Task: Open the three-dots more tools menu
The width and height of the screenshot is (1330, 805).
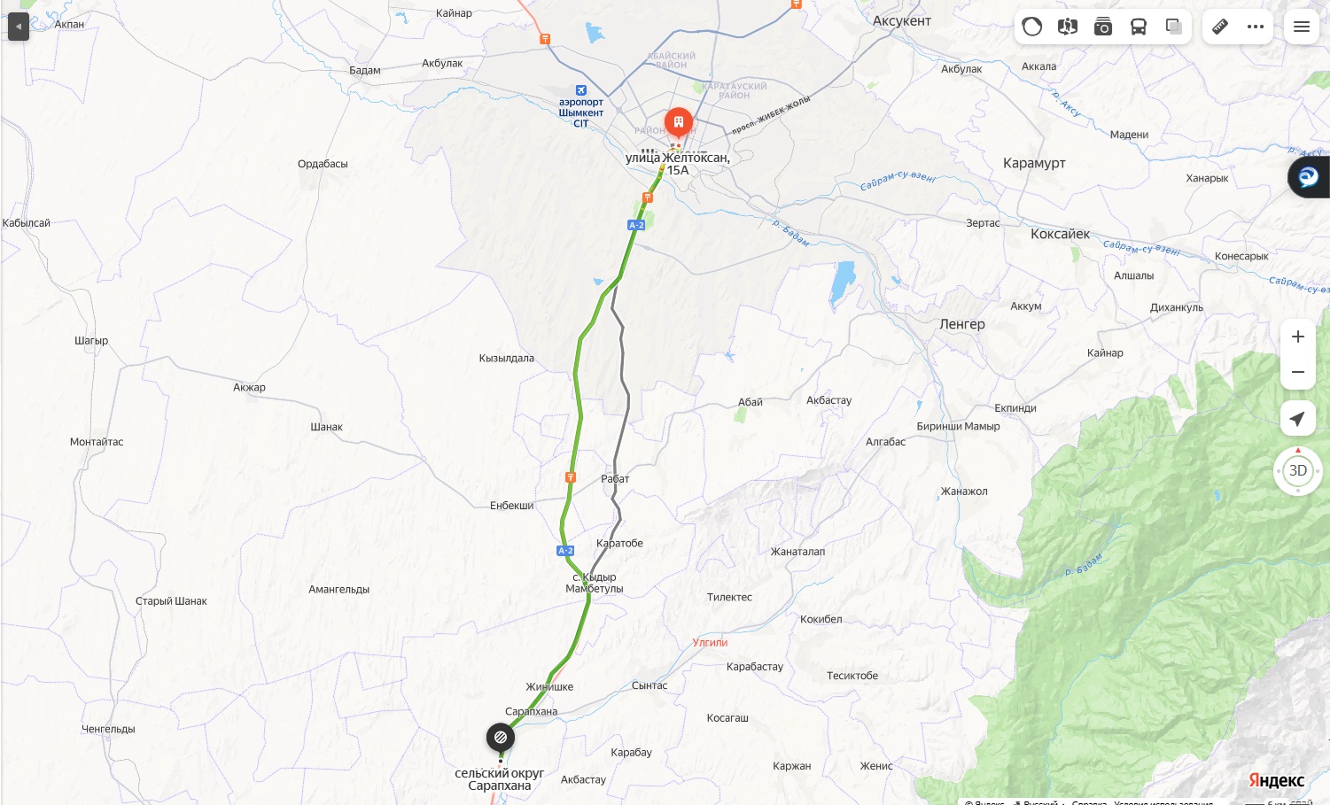Action: pos(1256,27)
